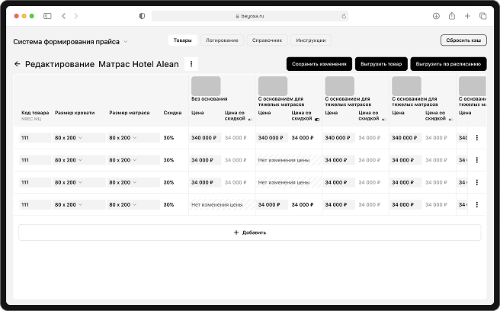Image resolution: width=500 pixels, height=311 pixels.
Task: Click the back arrow beside Редактирование
Action: click(x=18, y=65)
